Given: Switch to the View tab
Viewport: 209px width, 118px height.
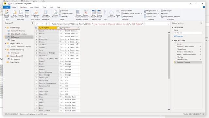Looking at the screenshot, I should click(44, 7).
